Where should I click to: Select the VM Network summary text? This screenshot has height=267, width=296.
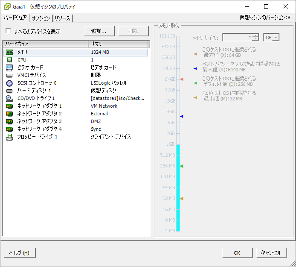click(104, 106)
